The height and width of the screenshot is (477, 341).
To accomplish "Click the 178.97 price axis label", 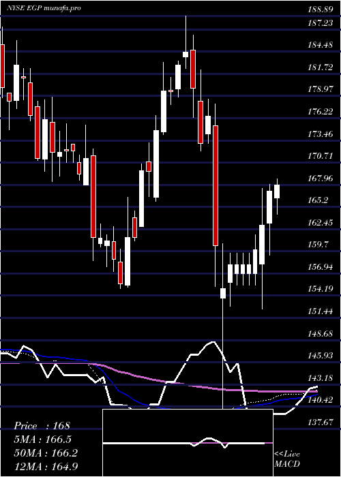I will click(x=320, y=89).
